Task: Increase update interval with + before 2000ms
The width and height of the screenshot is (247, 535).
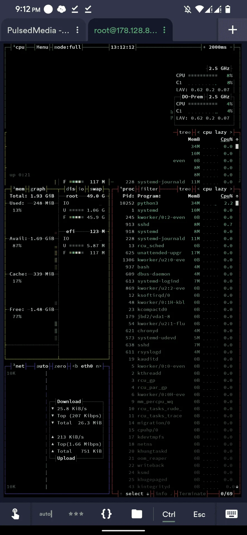Action: click(204, 47)
